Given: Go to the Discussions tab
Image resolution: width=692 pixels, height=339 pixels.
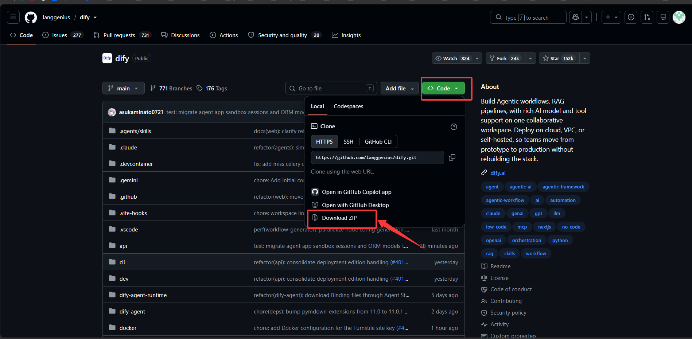Looking at the screenshot, I should (180, 35).
